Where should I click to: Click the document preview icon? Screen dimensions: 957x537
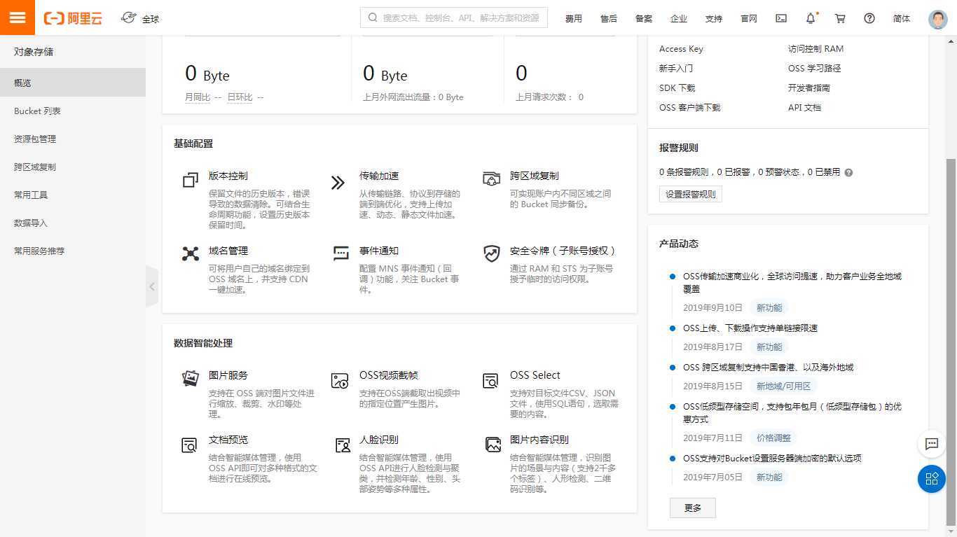(x=189, y=445)
